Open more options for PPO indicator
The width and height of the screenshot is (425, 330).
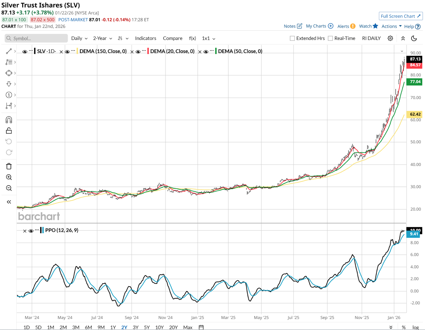[x=37, y=230]
